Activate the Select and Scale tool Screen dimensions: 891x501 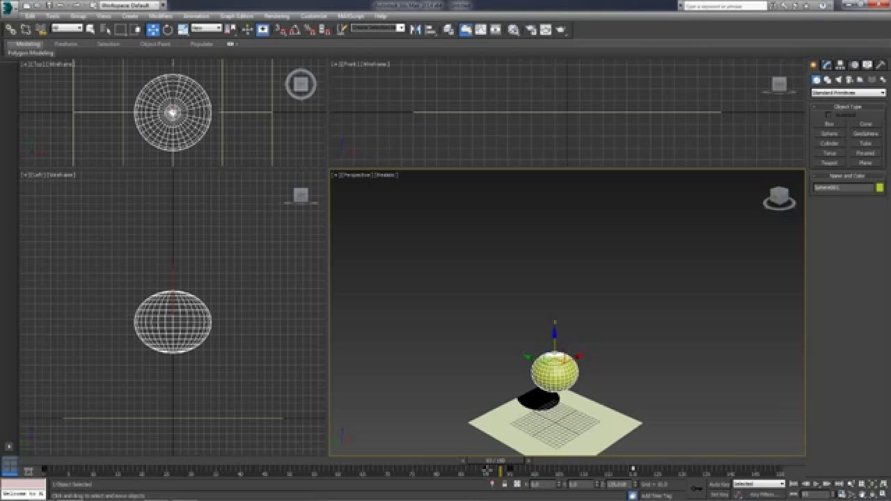183,29
